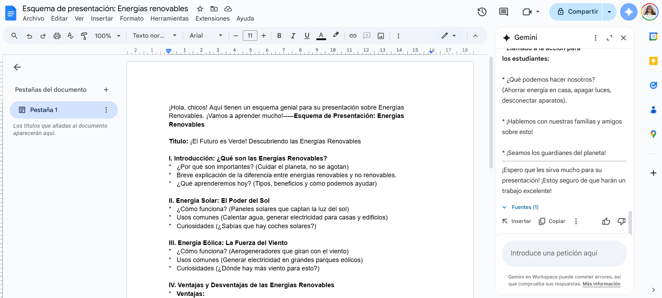Redo the last action

tap(43, 36)
